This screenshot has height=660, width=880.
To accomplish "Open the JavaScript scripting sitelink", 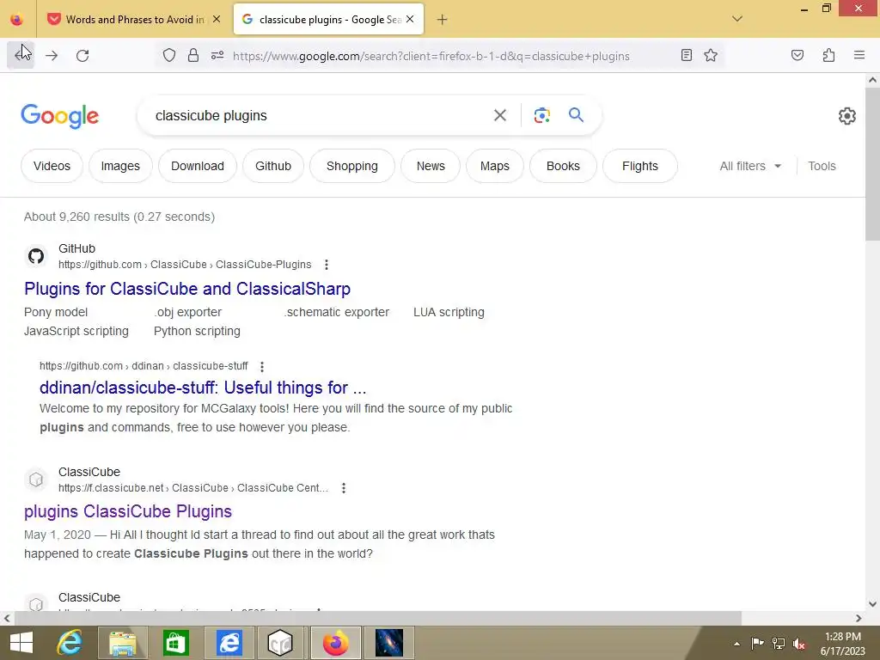I will pos(76,331).
